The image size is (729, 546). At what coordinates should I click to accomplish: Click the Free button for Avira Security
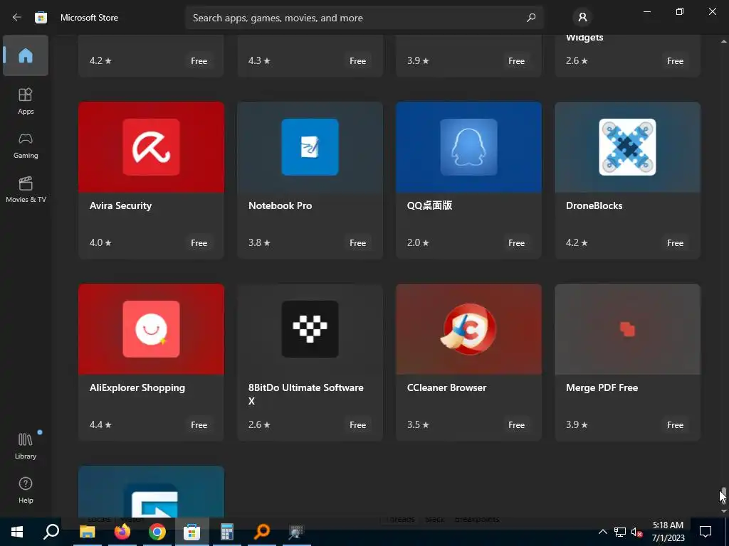point(199,243)
